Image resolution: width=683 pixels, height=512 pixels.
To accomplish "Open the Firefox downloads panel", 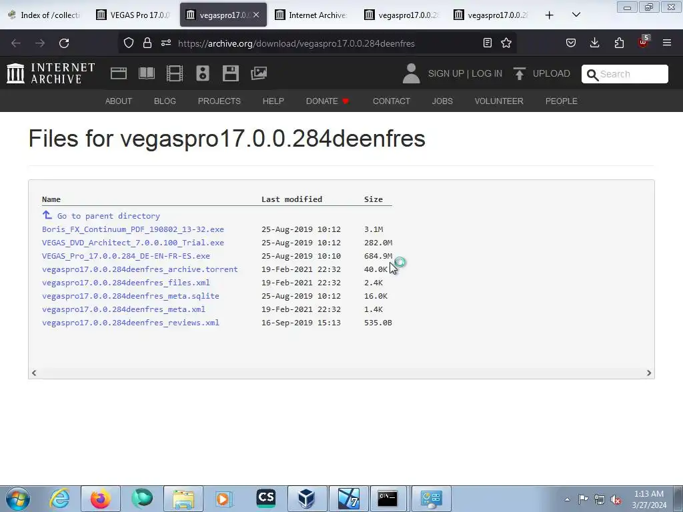I will [x=594, y=43].
